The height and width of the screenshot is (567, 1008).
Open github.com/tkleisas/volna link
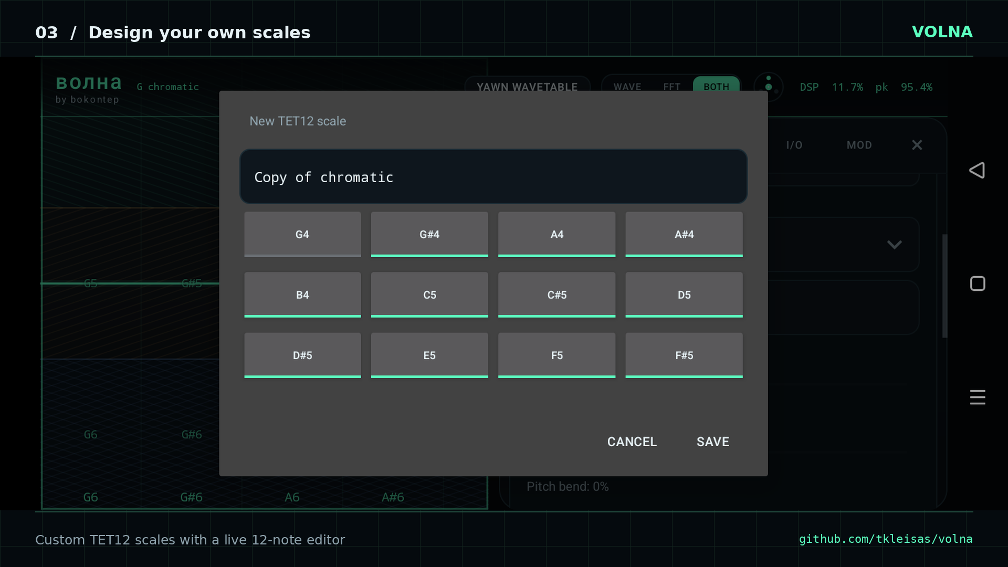click(x=885, y=539)
